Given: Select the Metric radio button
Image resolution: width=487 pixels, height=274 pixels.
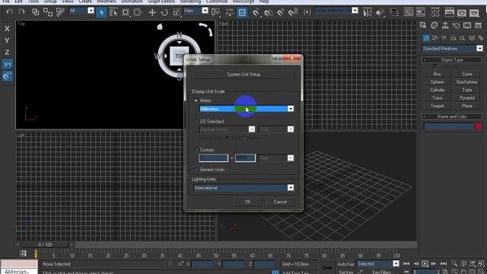Looking at the screenshot, I should (196, 100).
